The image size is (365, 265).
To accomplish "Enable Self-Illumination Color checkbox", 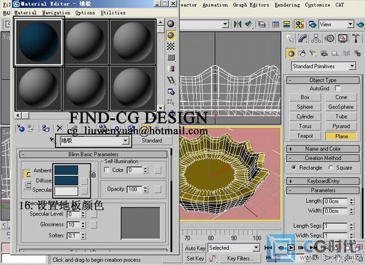I will [107, 170].
